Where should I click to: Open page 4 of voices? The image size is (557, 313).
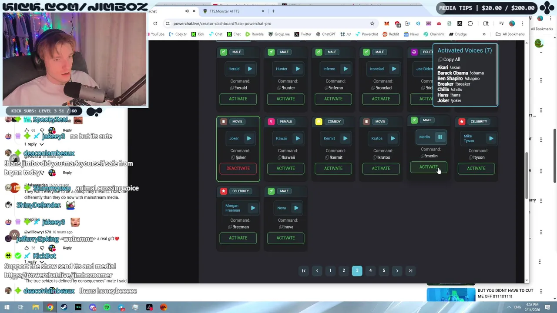click(x=370, y=271)
